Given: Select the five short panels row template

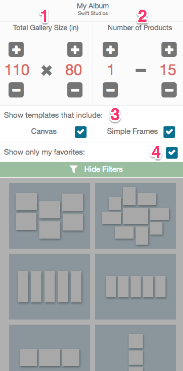Looking at the screenshot, I should coord(136,286).
